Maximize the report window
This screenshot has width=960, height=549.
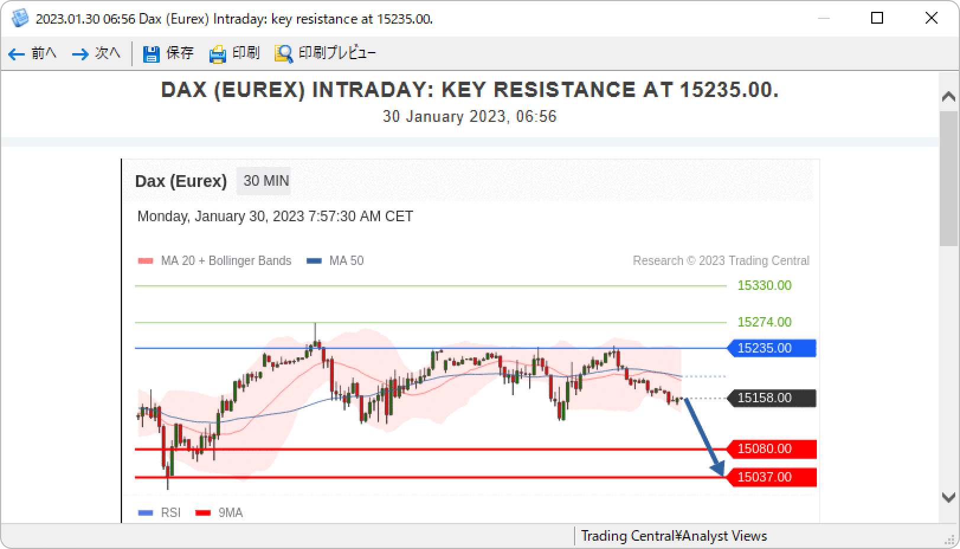(877, 18)
